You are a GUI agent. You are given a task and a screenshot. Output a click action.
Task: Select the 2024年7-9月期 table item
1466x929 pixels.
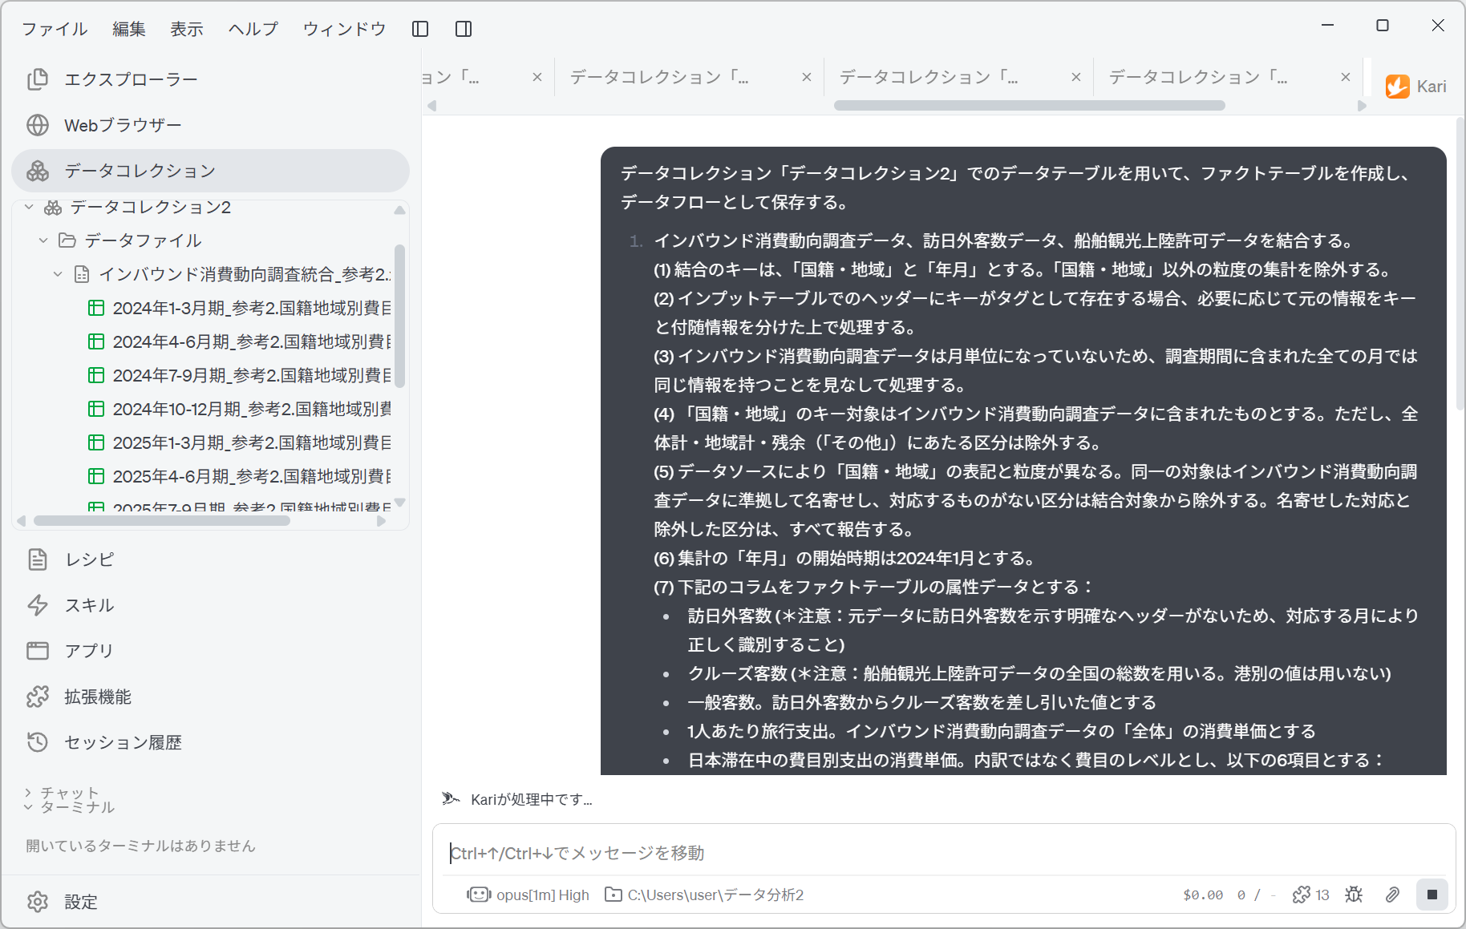pos(239,375)
